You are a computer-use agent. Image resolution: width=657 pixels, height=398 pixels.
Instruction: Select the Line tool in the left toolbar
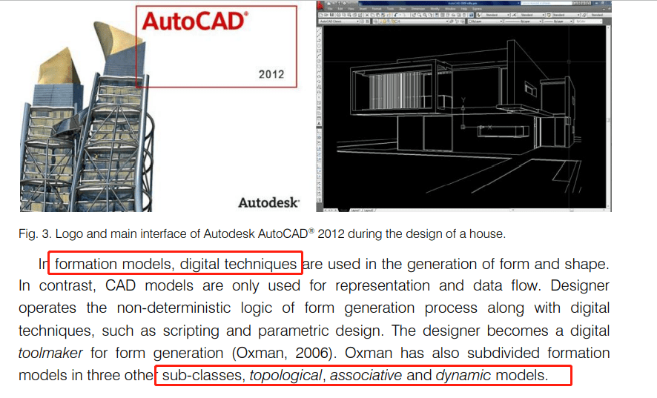tap(318, 30)
